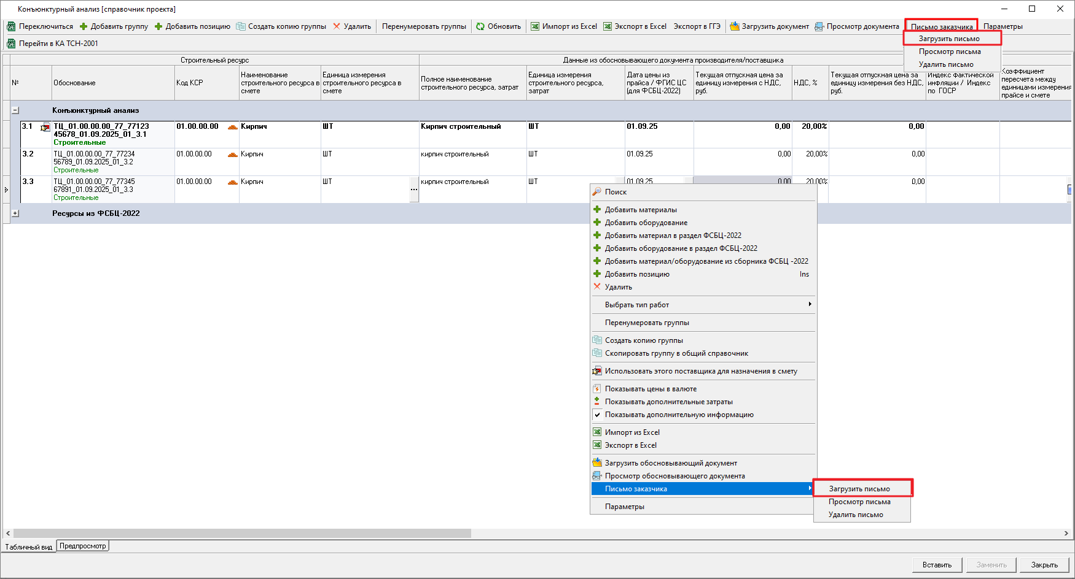1075x579 pixels.
Task: Click Перейти в КА ТСН-2001 icon
Action: tap(11, 44)
